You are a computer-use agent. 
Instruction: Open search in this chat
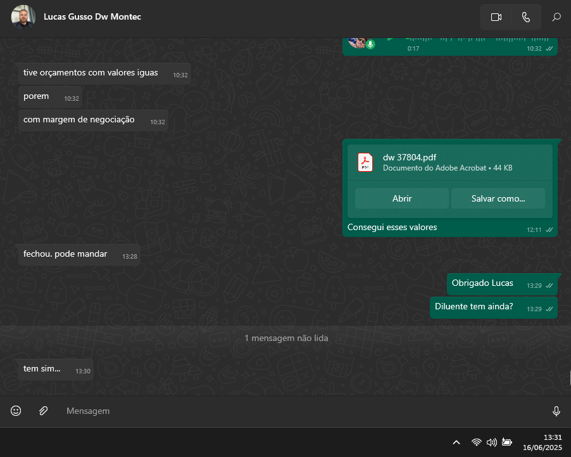click(x=556, y=17)
